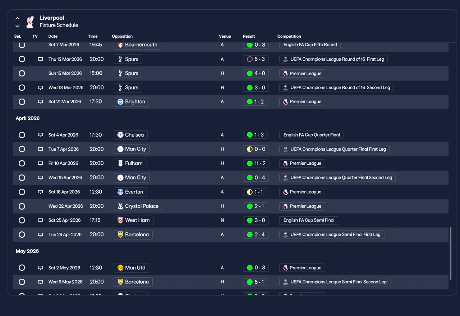Click TV icon for Sat 4 Apr Chelsea match
Image resolution: width=460 pixels, height=316 pixels.
(x=40, y=135)
